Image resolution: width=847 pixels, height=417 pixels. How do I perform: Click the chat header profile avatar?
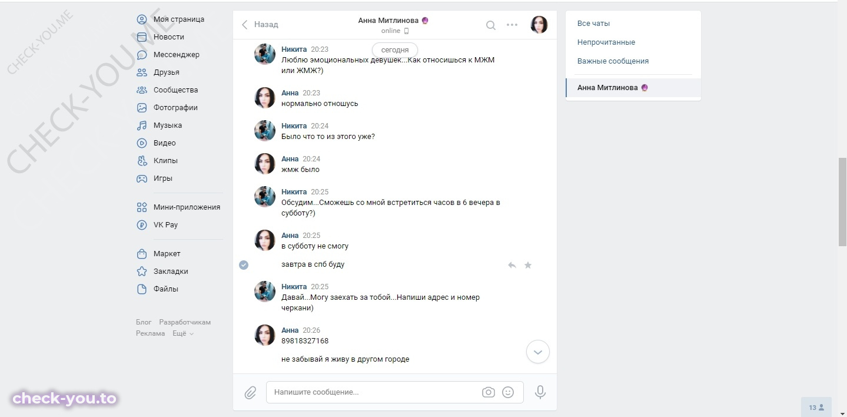(x=539, y=25)
